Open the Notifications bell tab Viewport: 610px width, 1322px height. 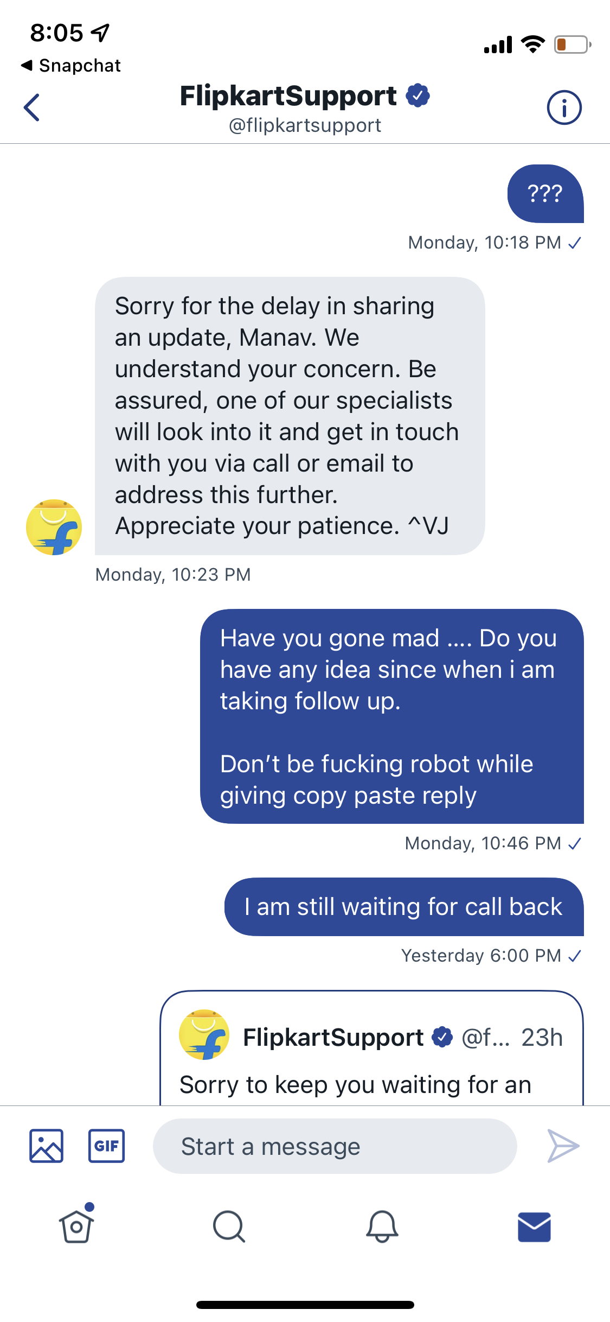click(382, 1226)
